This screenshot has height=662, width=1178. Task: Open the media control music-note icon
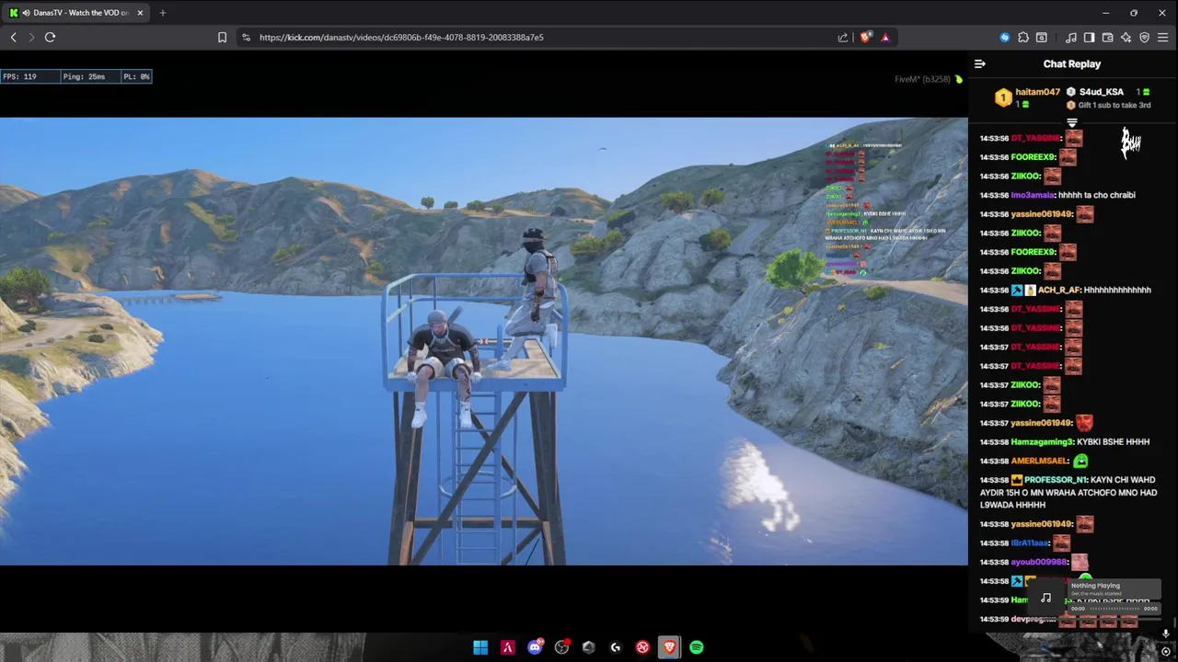pyautogui.click(x=1071, y=38)
